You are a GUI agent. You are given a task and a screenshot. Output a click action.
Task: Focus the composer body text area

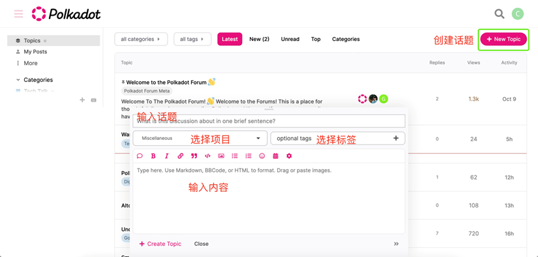click(x=269, y=198)
